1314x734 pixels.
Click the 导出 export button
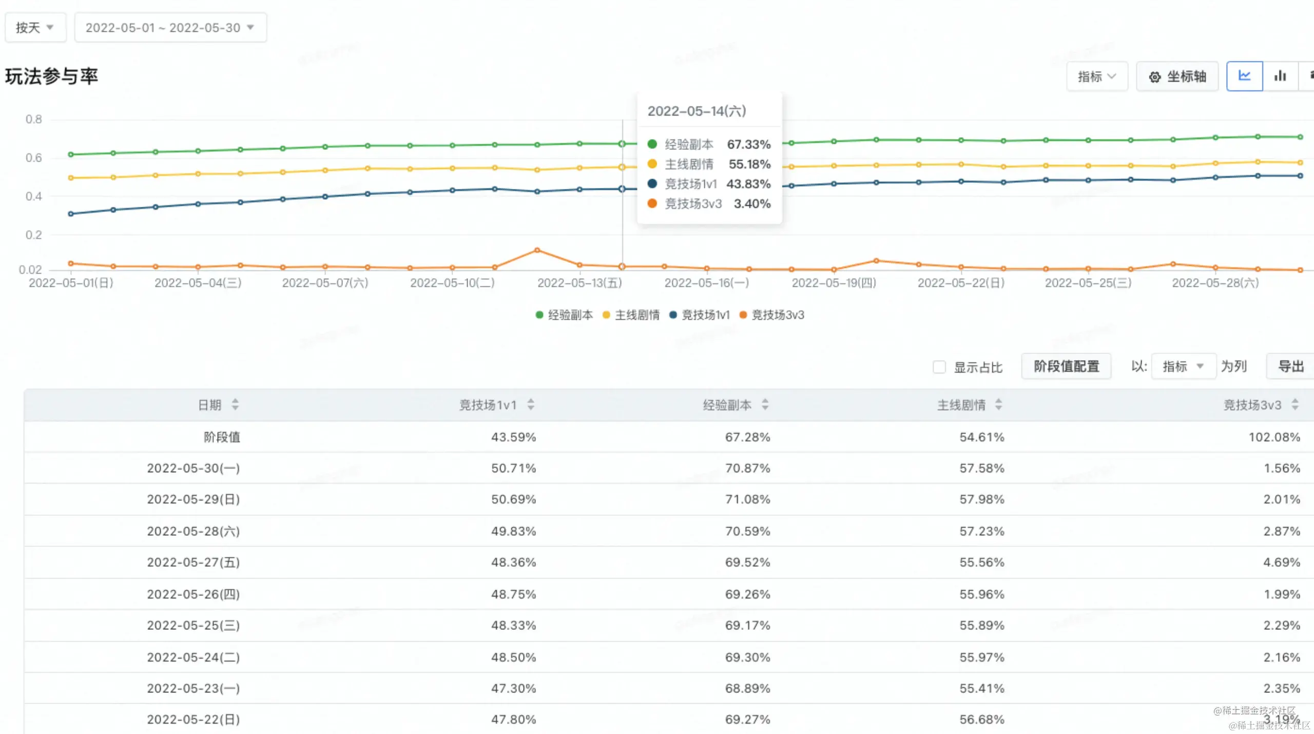[x=1290, y=366]
